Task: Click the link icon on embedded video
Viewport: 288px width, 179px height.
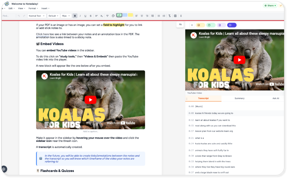Action: pyautogui.click(x=46, y=123)
